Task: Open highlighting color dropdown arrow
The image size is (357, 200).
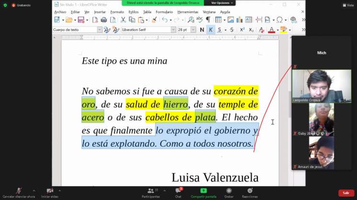Action: pos(289,30)
